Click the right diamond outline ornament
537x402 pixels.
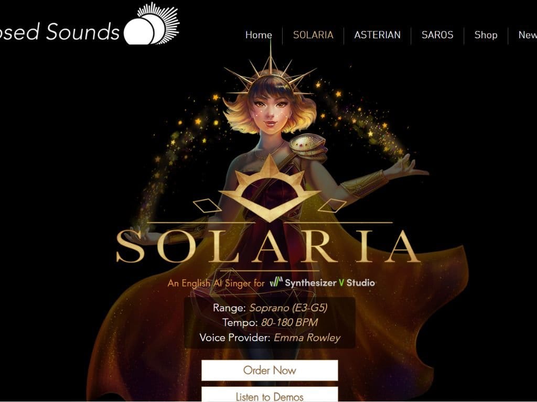tap(332, 205)
